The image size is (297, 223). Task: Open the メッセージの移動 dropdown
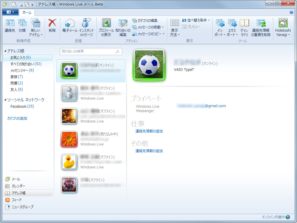click(148, 27)
